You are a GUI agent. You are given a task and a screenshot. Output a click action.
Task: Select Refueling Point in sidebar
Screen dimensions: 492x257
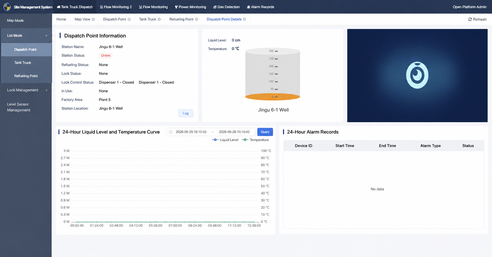(x=26, y=76)
